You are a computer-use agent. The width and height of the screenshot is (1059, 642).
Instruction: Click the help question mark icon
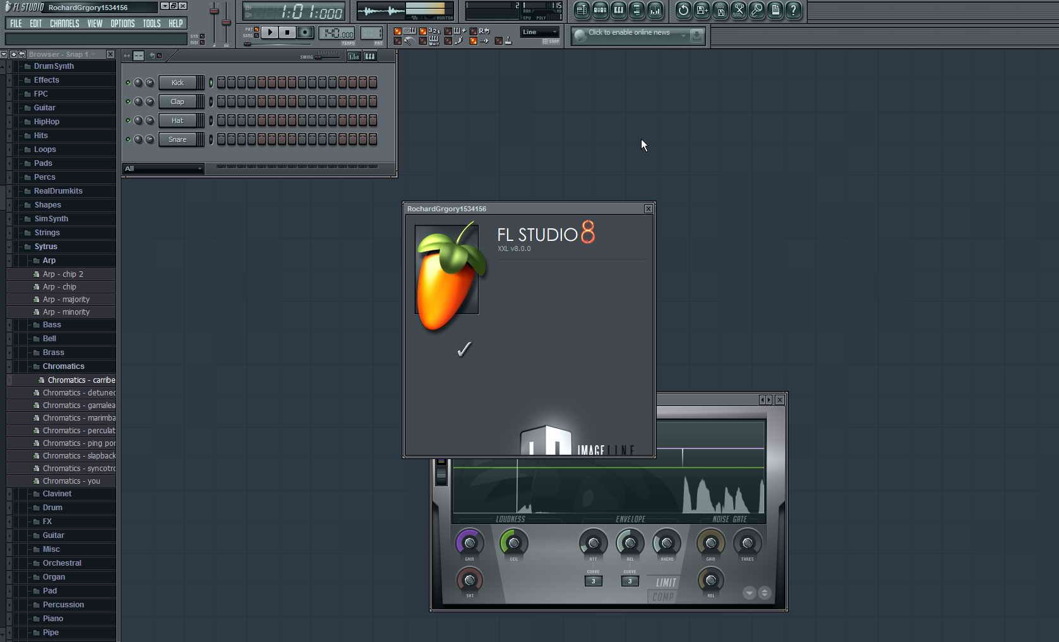793,10
